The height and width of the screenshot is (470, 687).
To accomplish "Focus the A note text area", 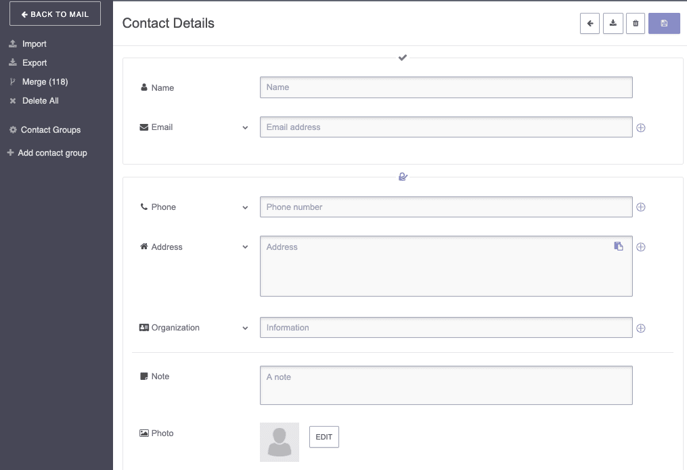I will [x=446, y=385].
